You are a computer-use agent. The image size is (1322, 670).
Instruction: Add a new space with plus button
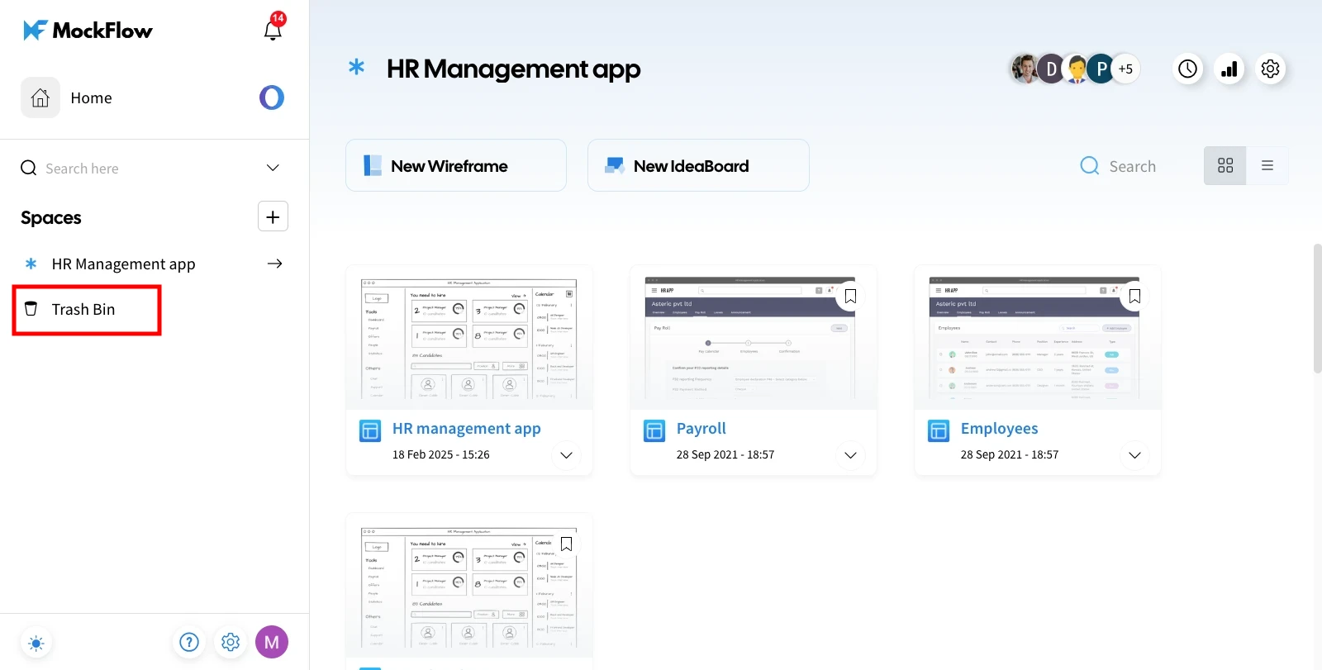tap(273, 216)
